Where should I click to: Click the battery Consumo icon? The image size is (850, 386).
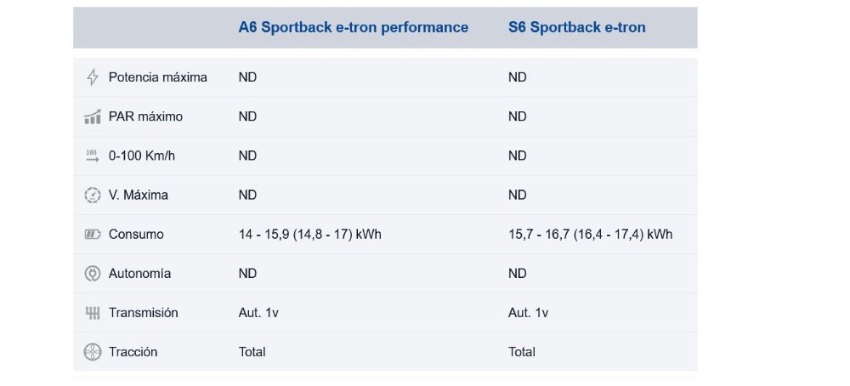coord(93,234)
